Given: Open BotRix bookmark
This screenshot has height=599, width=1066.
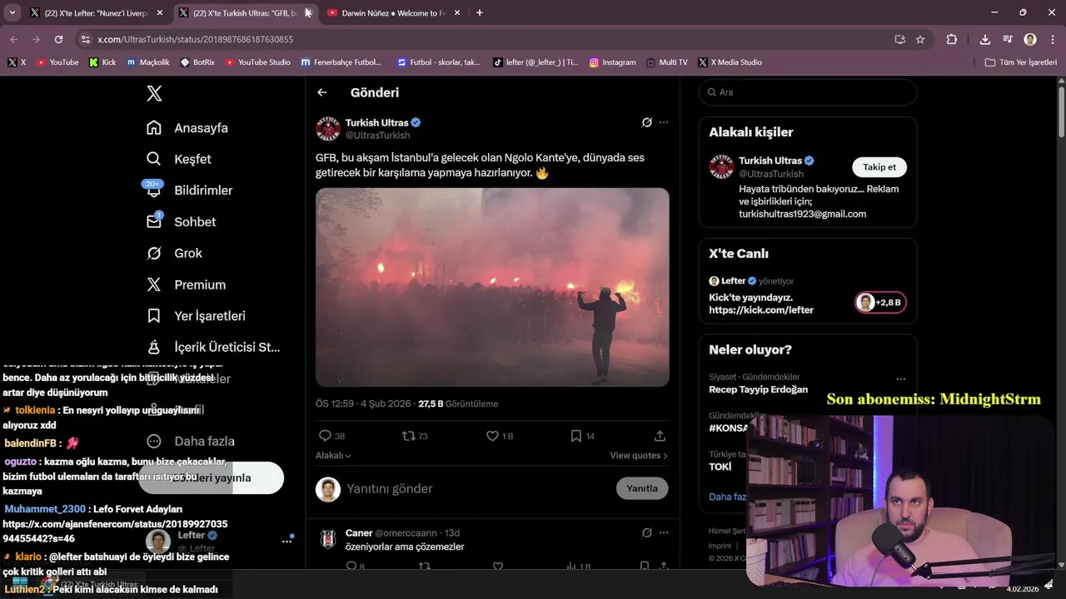Looking at the screenshot, I should click(197, 62).
